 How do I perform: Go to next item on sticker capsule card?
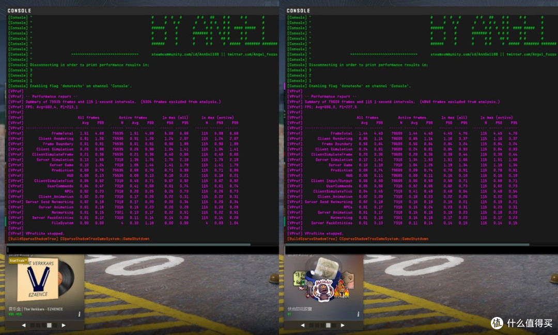pyautogui.click(x=343, y=325)
